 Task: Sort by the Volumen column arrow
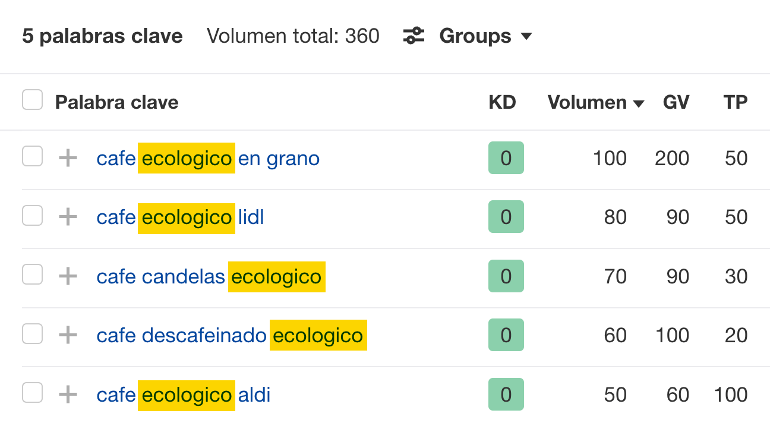coord(639,104)
